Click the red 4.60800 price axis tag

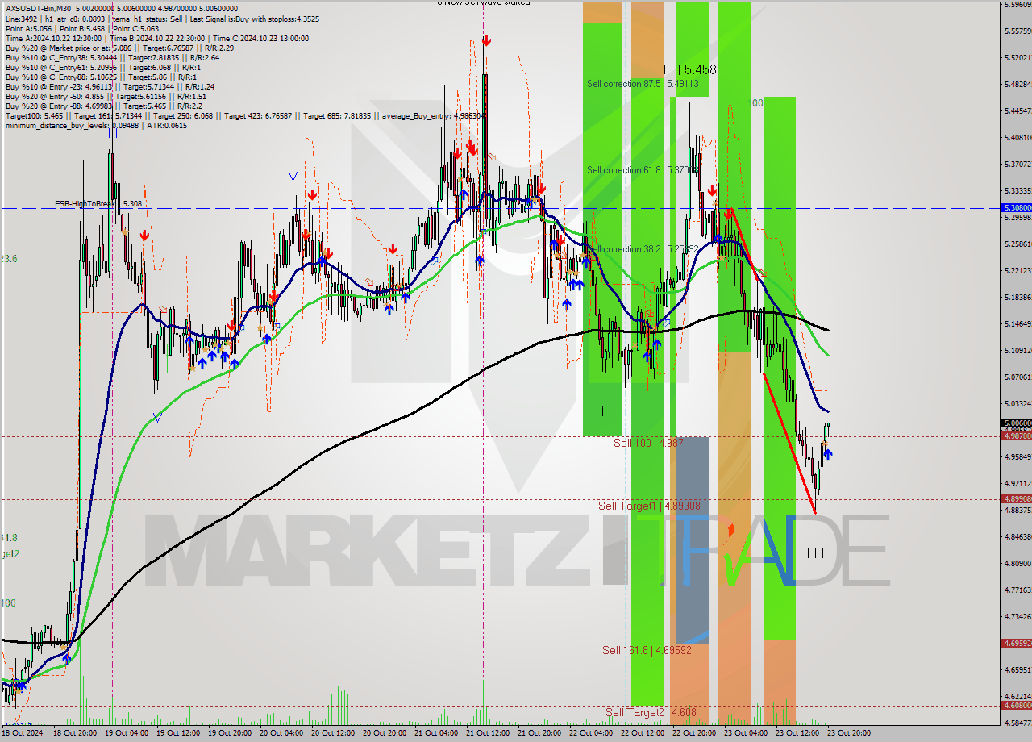[x=1016, y=706]
